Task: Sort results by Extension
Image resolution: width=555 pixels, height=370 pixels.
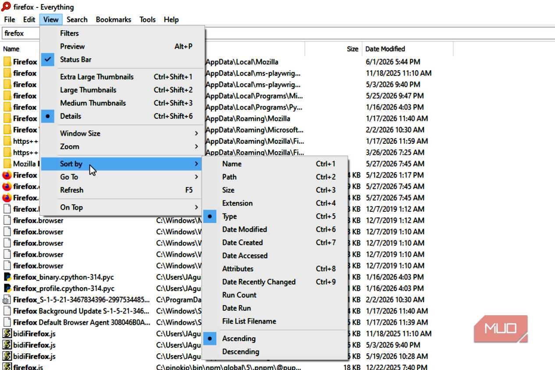Action: click(275, 203)
